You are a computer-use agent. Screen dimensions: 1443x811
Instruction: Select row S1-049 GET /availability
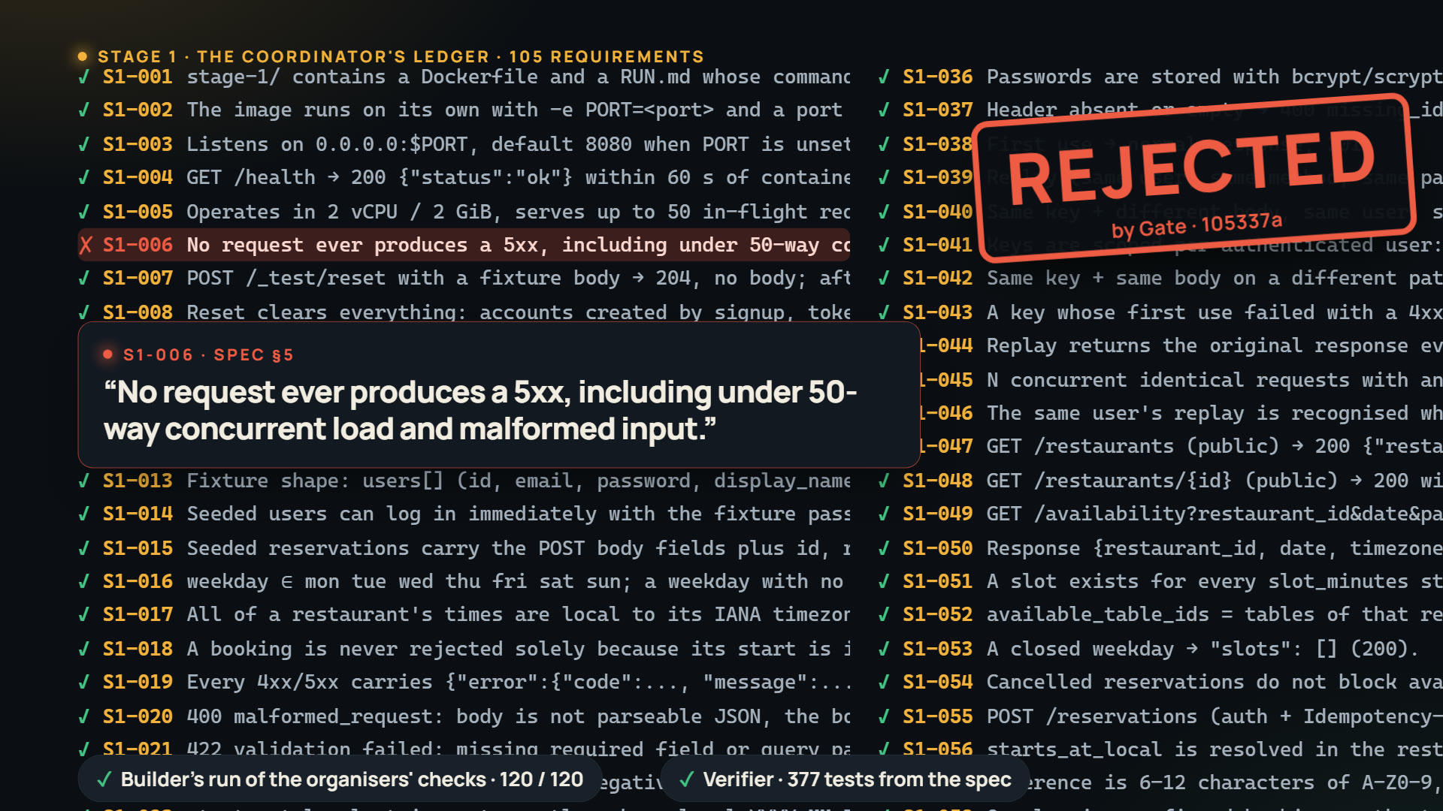[1160, 514]
